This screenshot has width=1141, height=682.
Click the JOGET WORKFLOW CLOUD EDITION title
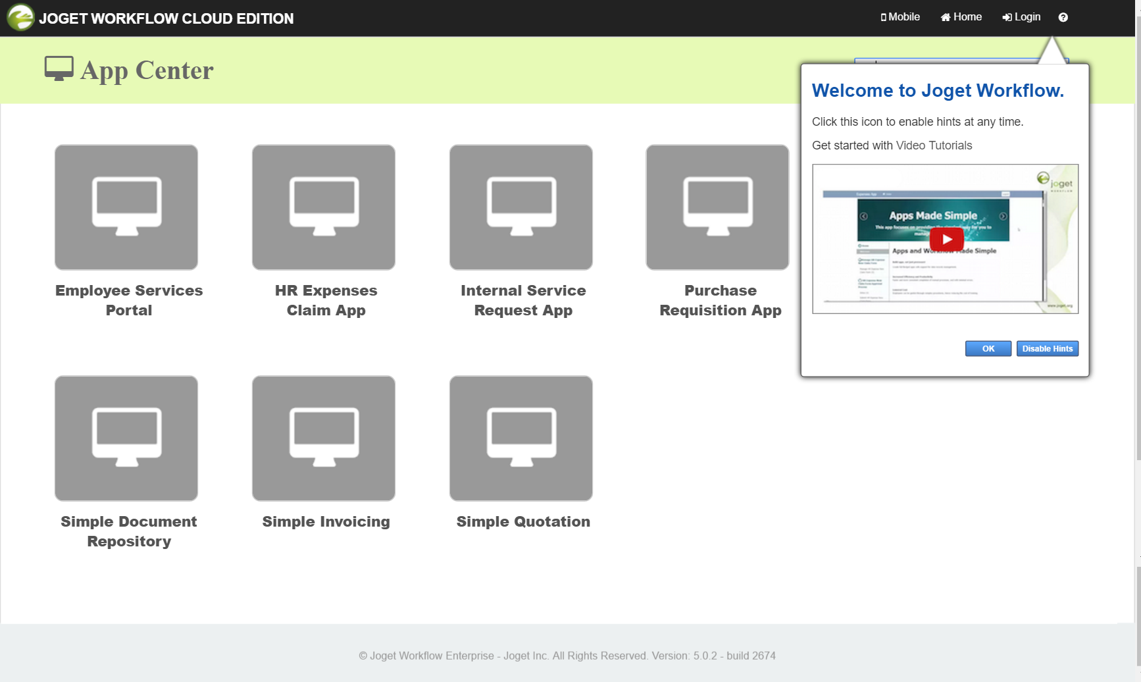coord(166,18)
